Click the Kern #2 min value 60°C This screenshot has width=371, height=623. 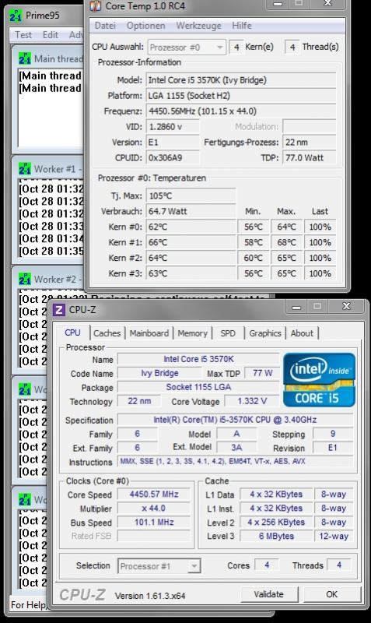[253, 258]
